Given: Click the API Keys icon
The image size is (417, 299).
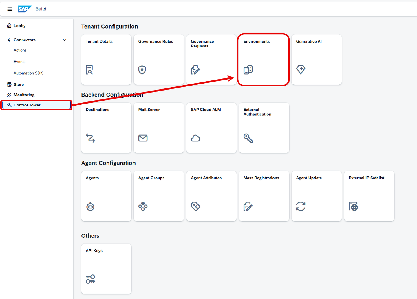Looking at the screenshot, I should coord(90,279).
